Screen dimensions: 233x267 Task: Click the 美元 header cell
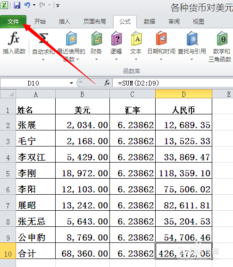[x=83, y=106]
